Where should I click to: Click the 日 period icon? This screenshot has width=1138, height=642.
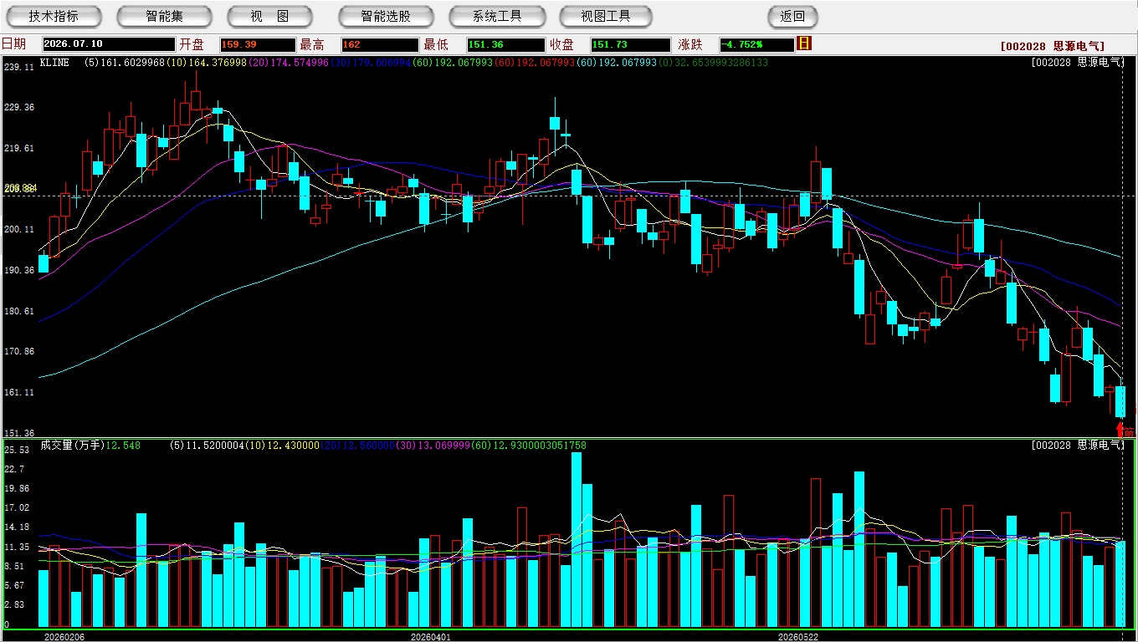(804, 43)
